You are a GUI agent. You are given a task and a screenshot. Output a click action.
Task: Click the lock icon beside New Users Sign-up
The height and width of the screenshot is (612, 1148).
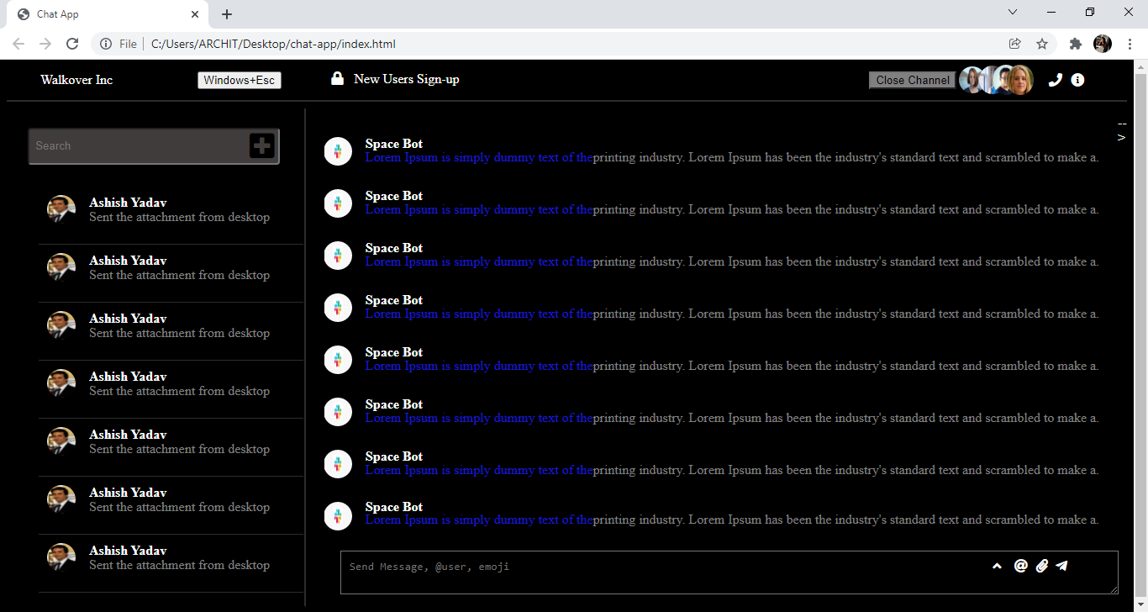[x=337, y=77]
